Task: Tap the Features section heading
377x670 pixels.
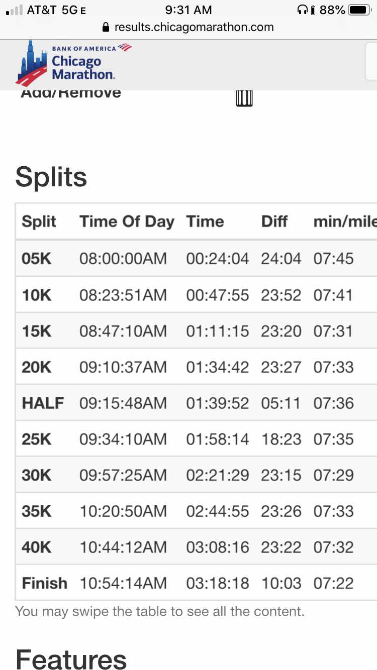Action: coord(71,658)
